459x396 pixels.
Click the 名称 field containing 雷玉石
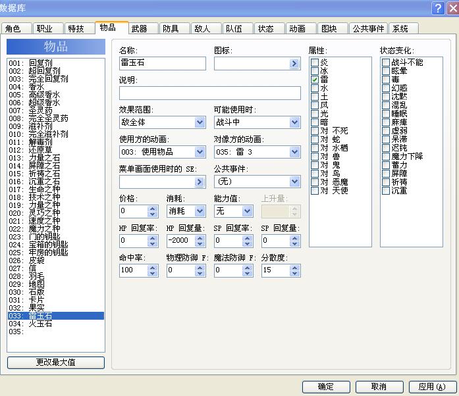(x=163, y=63)
